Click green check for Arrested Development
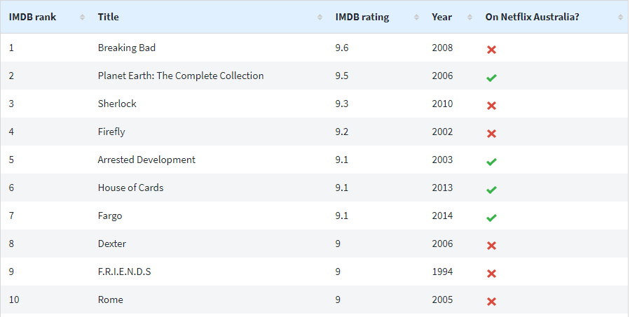This screenshot has height=317, width=630. [491, 162]
